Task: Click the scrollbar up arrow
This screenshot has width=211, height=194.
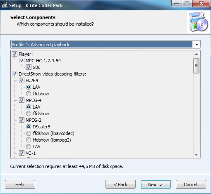Action: (197, 54)
